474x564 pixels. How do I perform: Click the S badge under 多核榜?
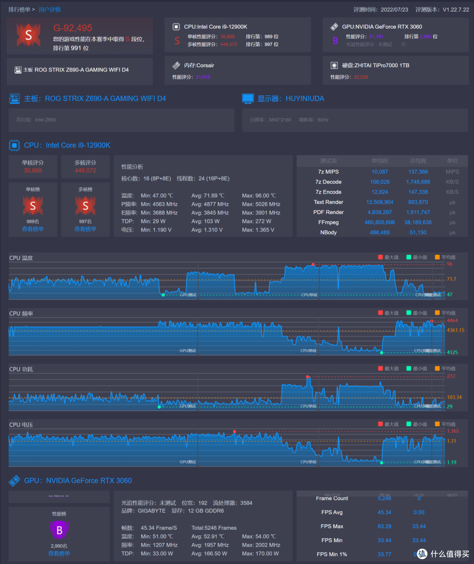pyautogui.click(x=86, y=206)
